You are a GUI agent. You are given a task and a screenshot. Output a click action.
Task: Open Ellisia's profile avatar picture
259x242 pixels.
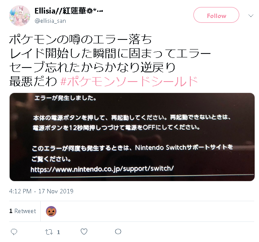(20, 16)
